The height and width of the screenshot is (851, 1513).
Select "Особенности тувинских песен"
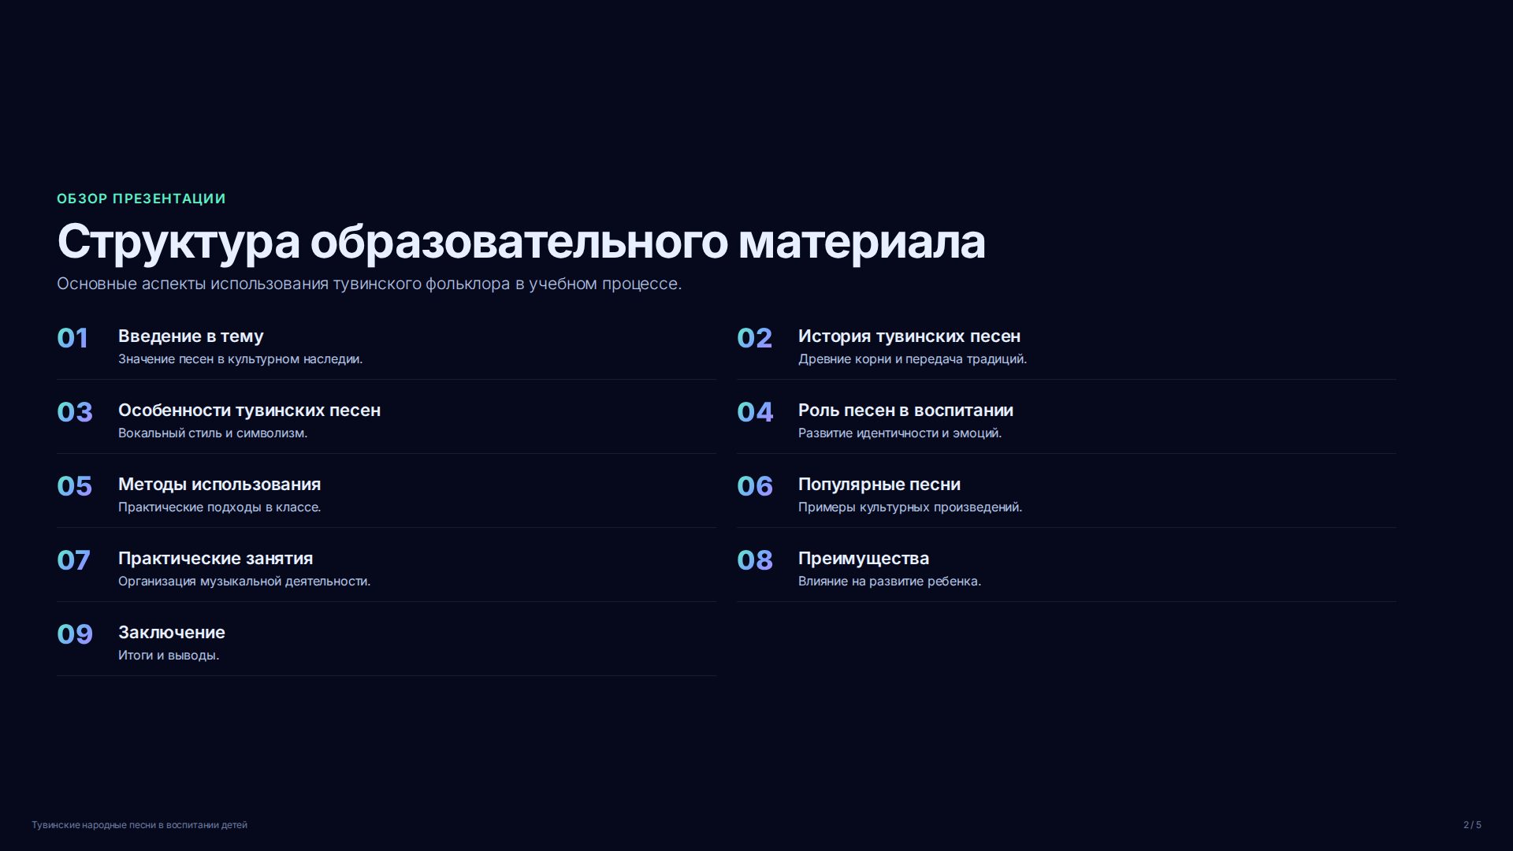249,411
